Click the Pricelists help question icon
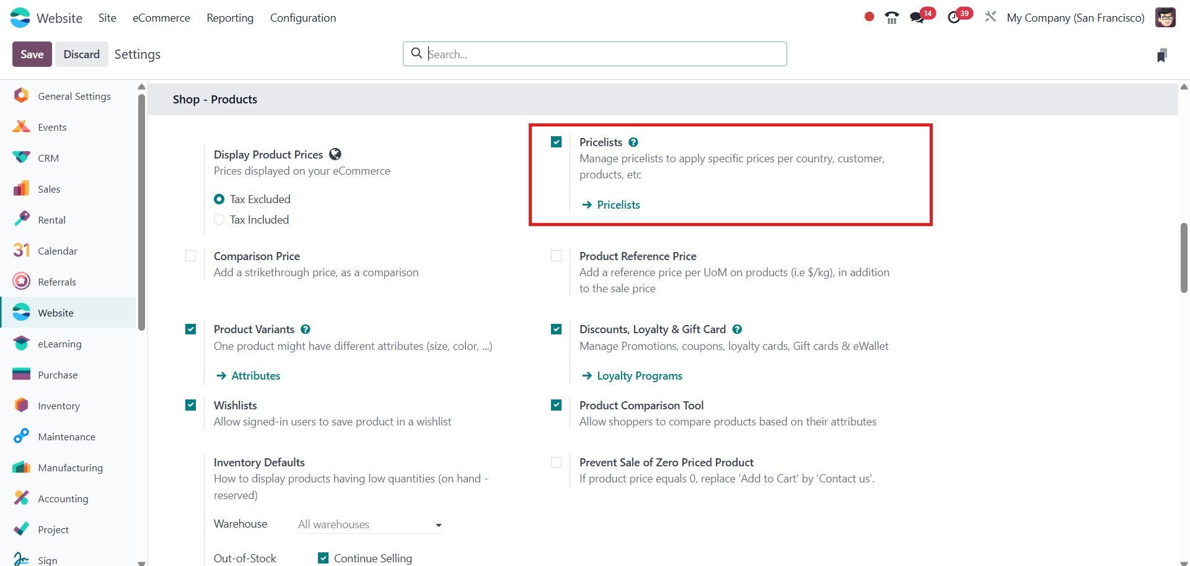The height and width of the screenshot is (566, 1190). 633,142
